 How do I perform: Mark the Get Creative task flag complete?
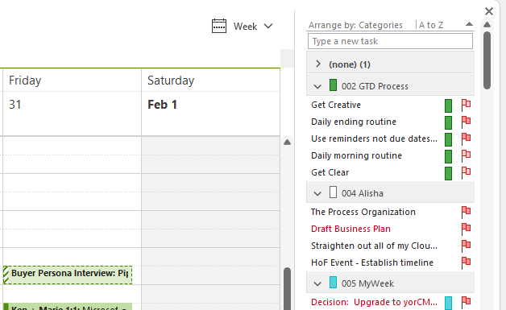click(x=466, y=105)
